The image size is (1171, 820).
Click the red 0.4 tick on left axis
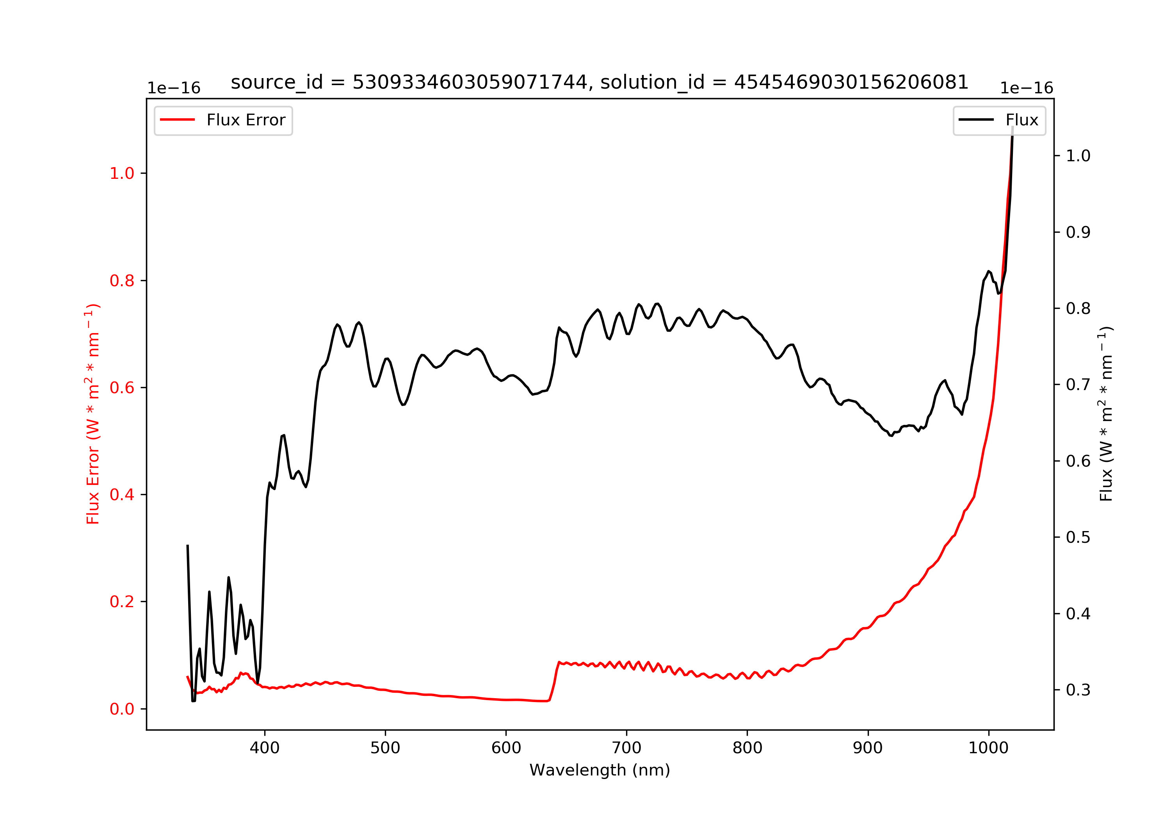(x=122, y=494)
